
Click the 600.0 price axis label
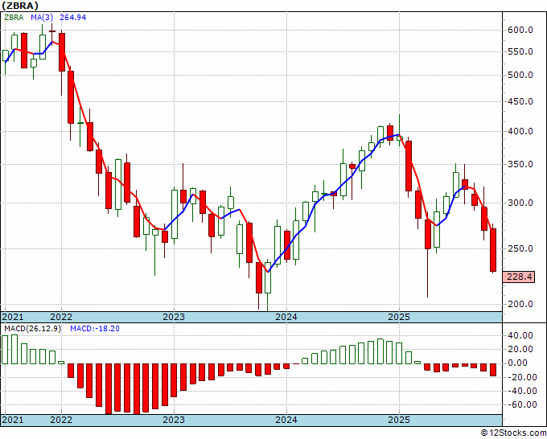[x=520, y=31]
